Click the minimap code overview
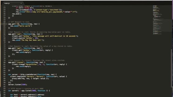This screenshot has height=97, width=173. (158, 20)
